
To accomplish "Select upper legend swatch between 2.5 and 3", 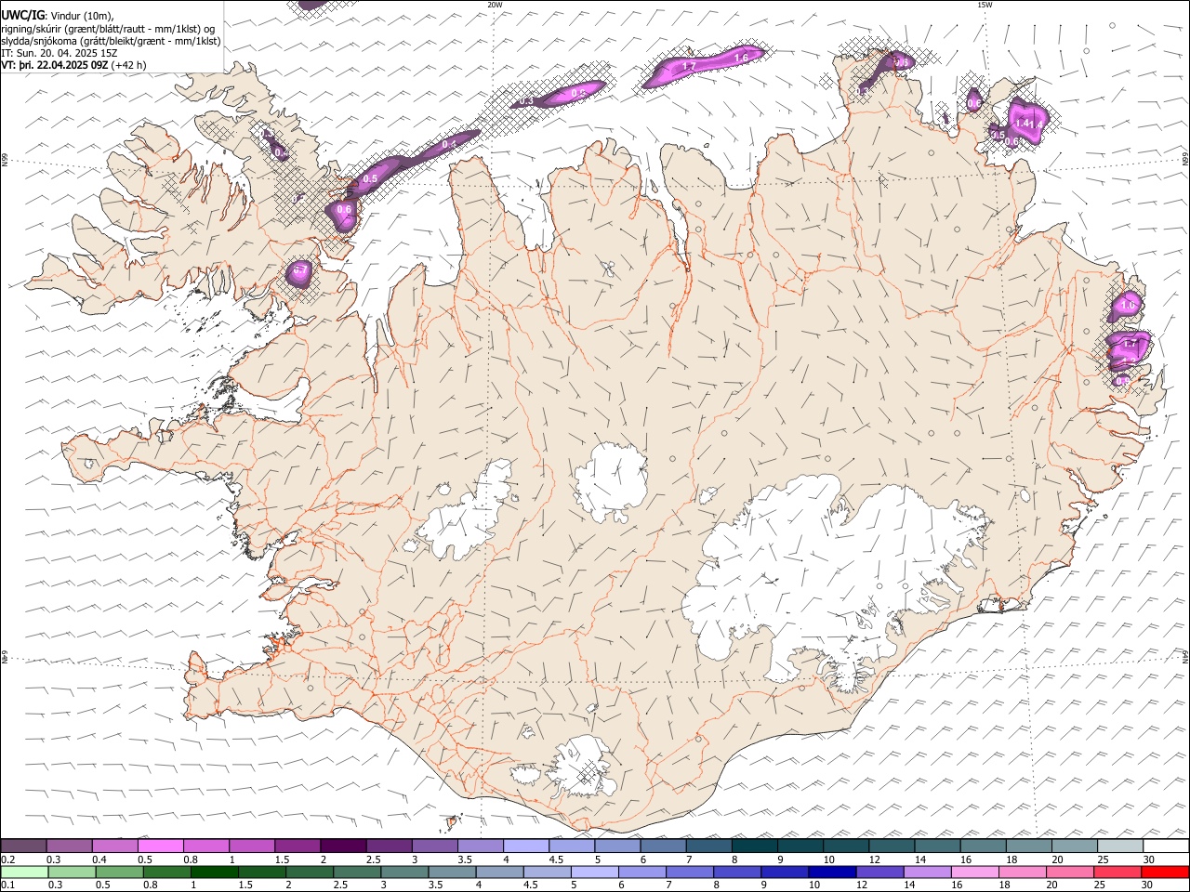I will click(388, 846).
